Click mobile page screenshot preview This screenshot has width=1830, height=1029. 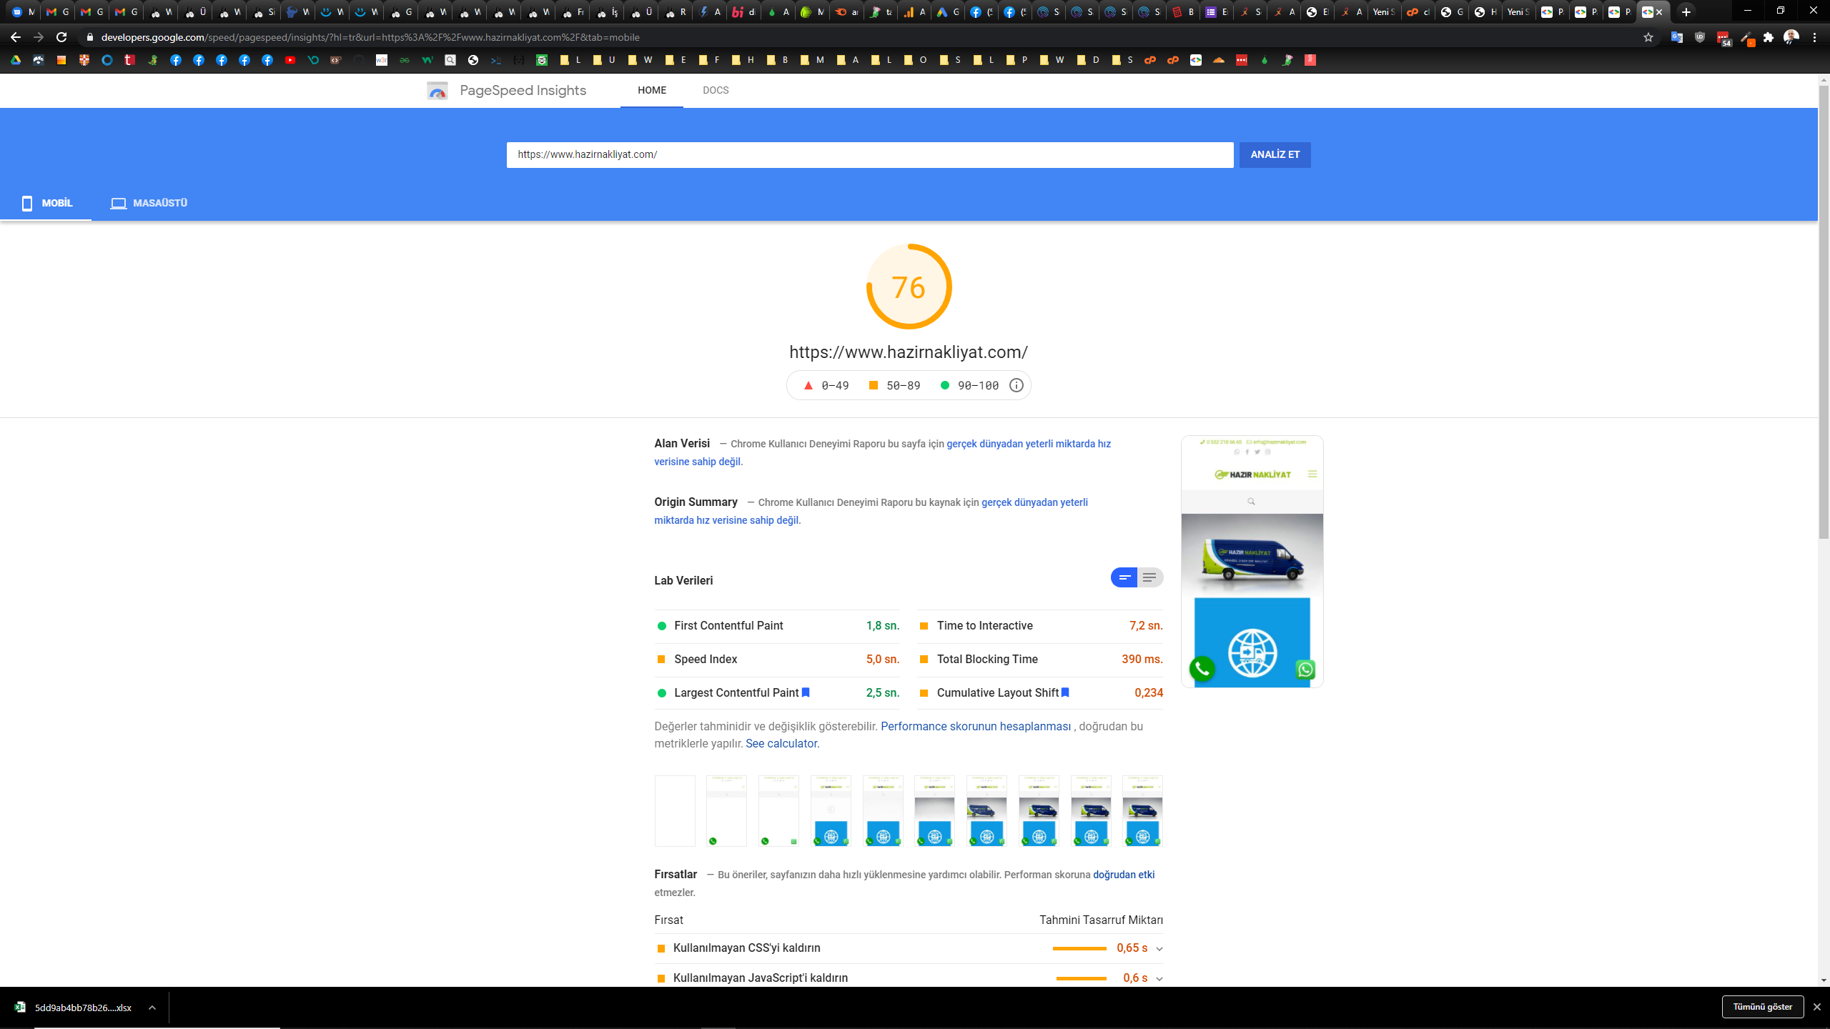click(x=1252, y=562)
